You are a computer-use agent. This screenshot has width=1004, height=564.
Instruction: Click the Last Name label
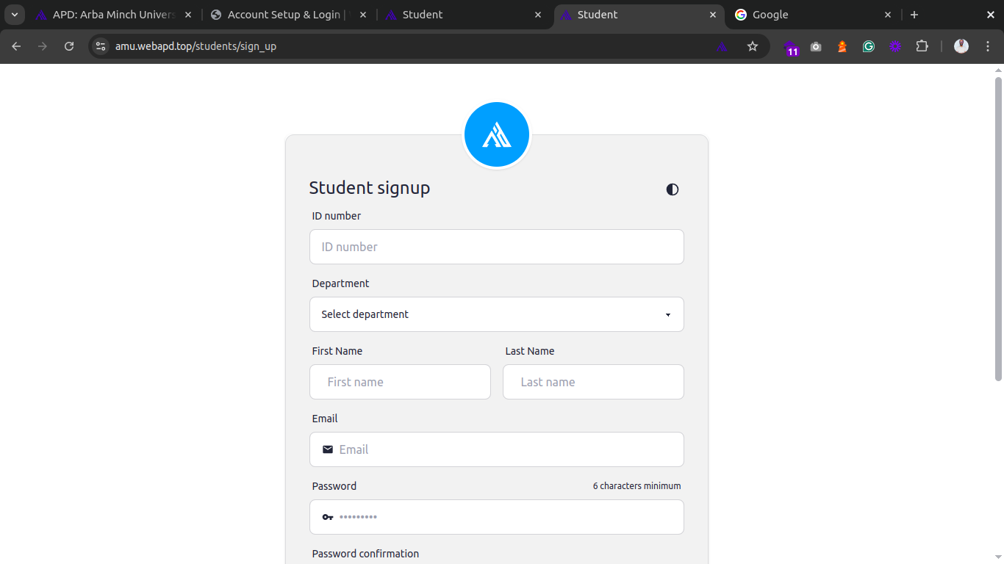click(x=530, y=351)
